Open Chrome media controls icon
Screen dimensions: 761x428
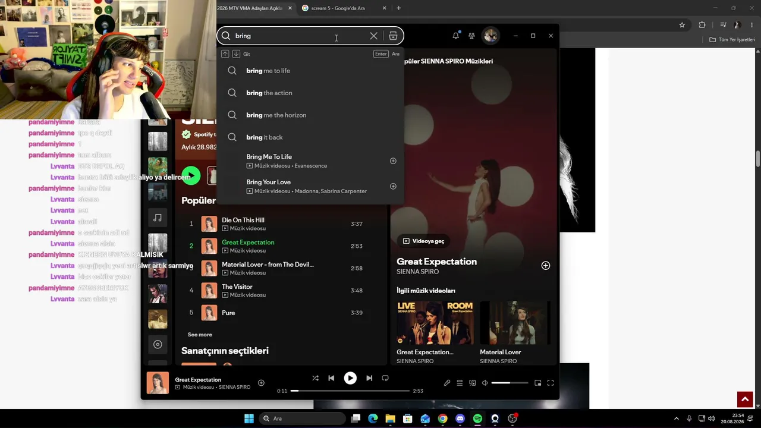tap(723, 25)
